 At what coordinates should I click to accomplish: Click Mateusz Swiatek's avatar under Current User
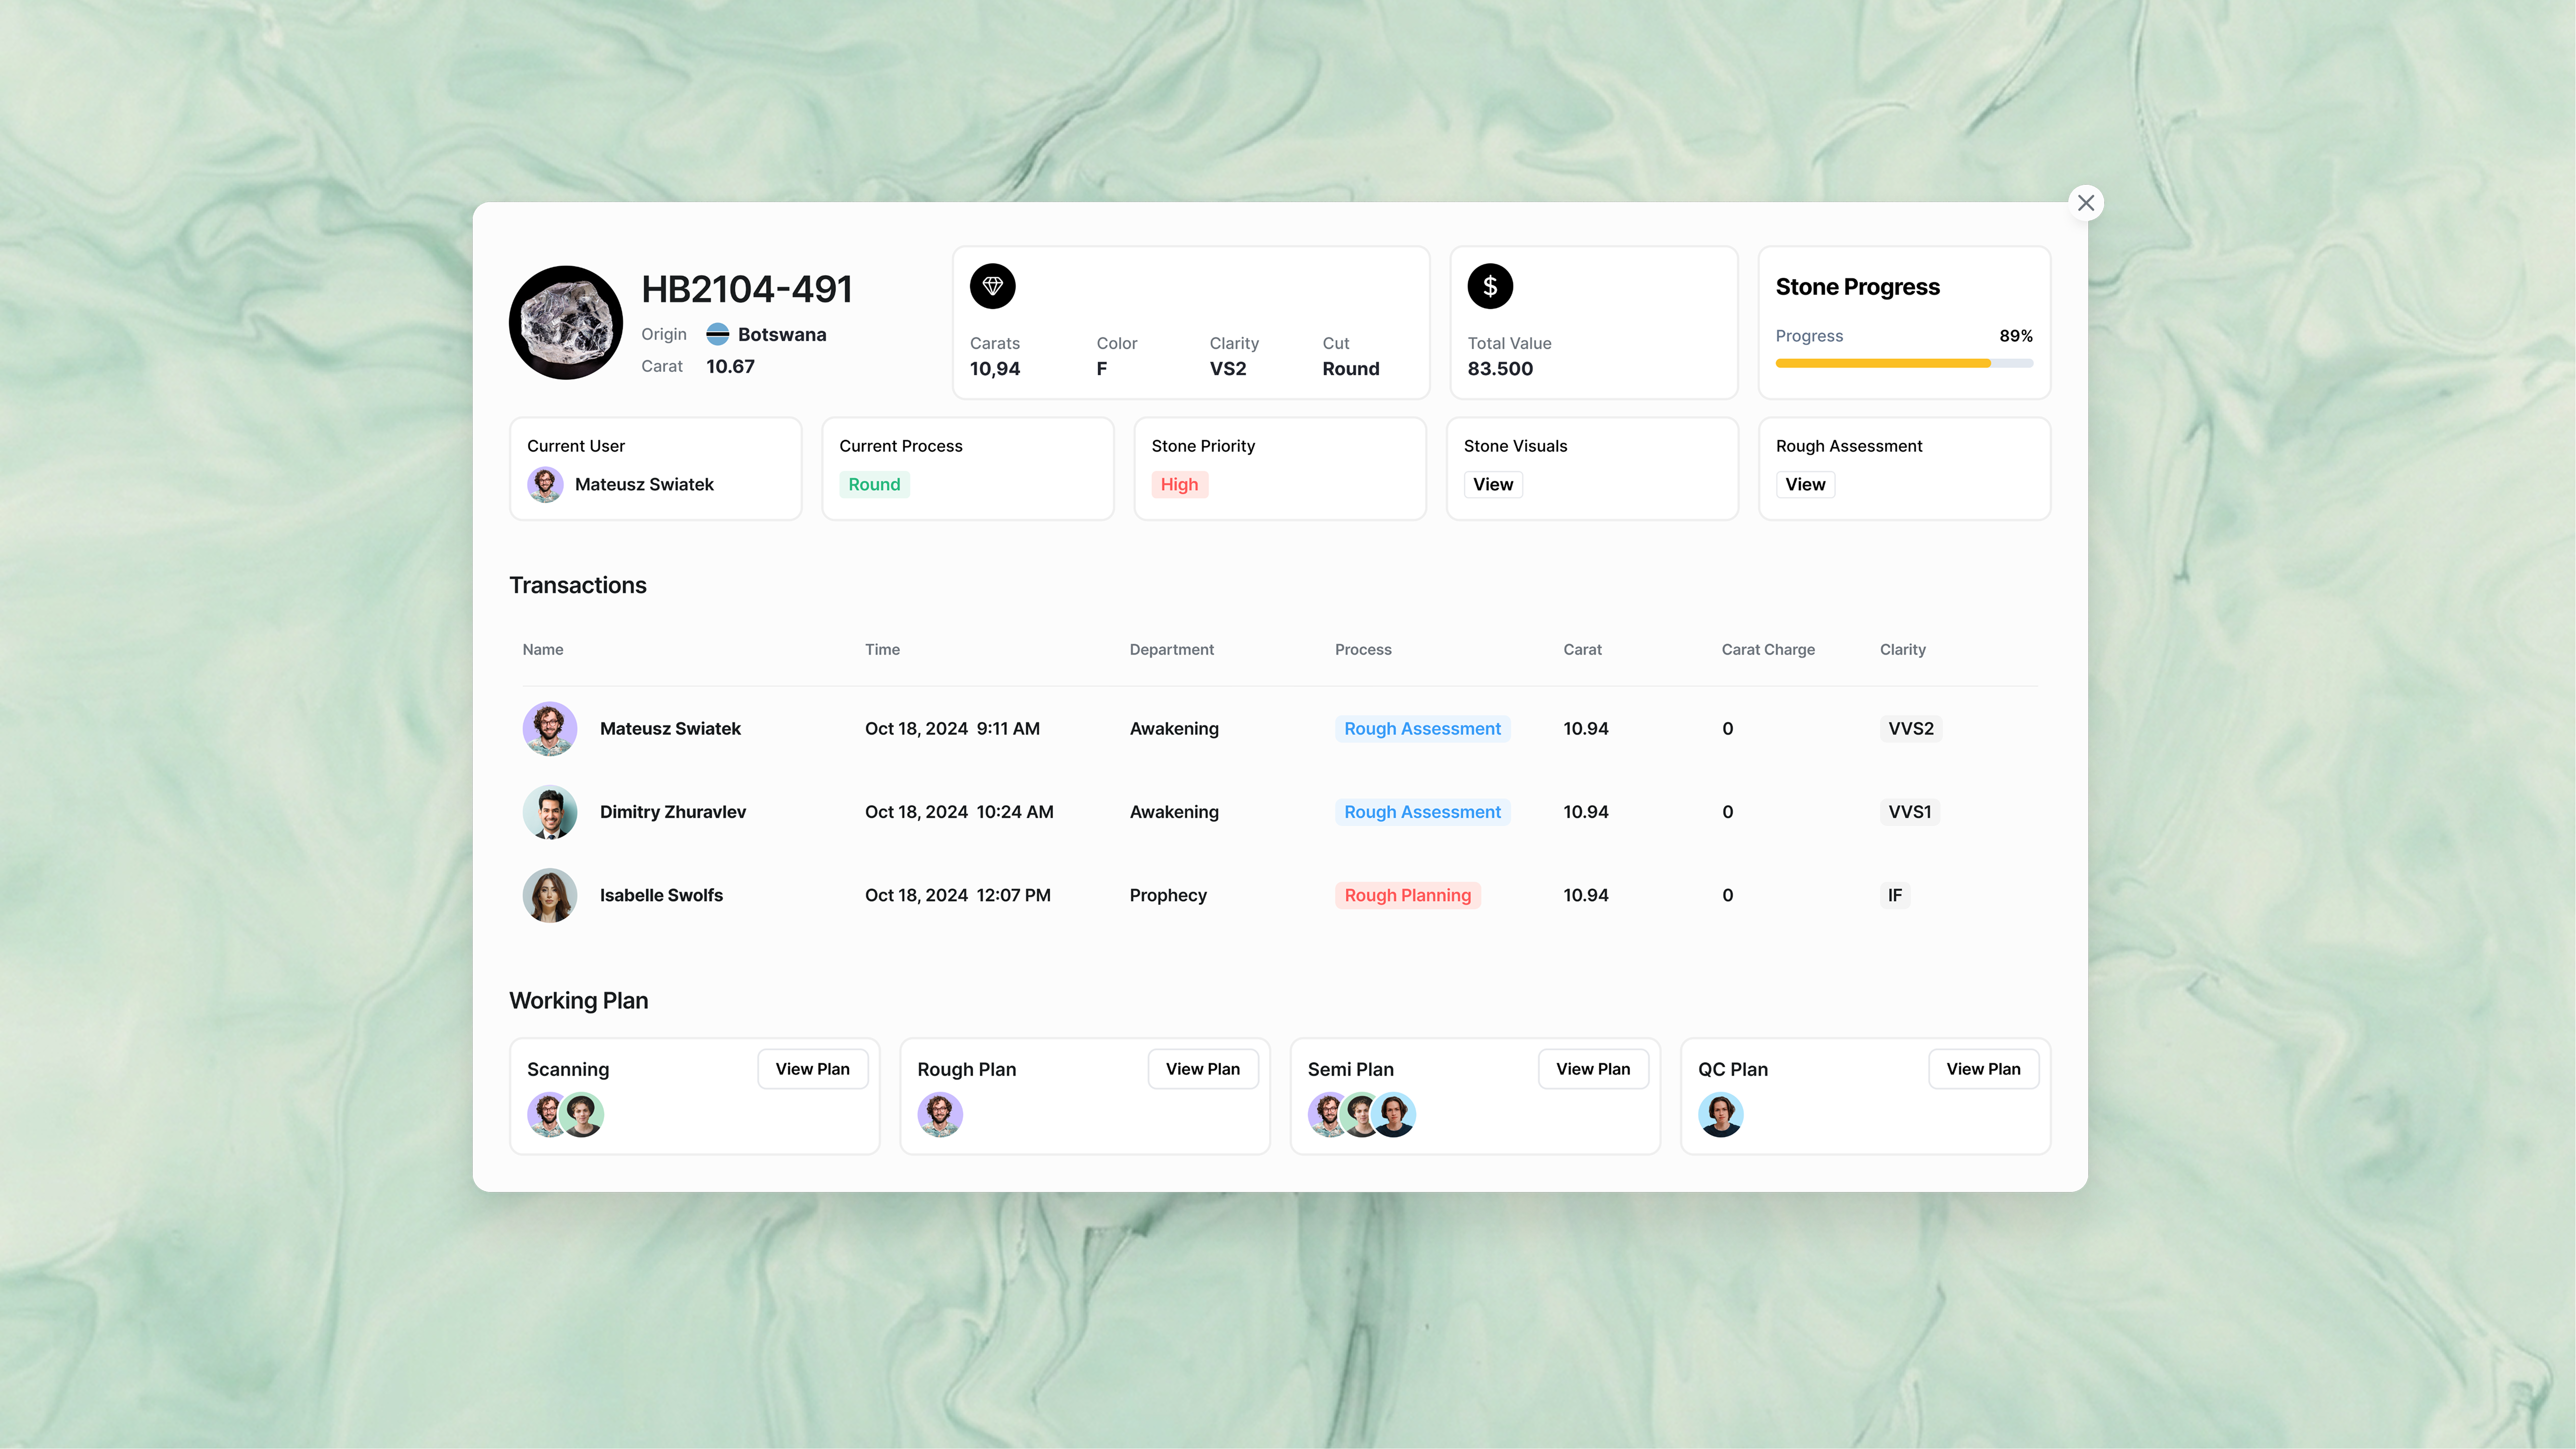pyautogui.click(x=545, y=485)
